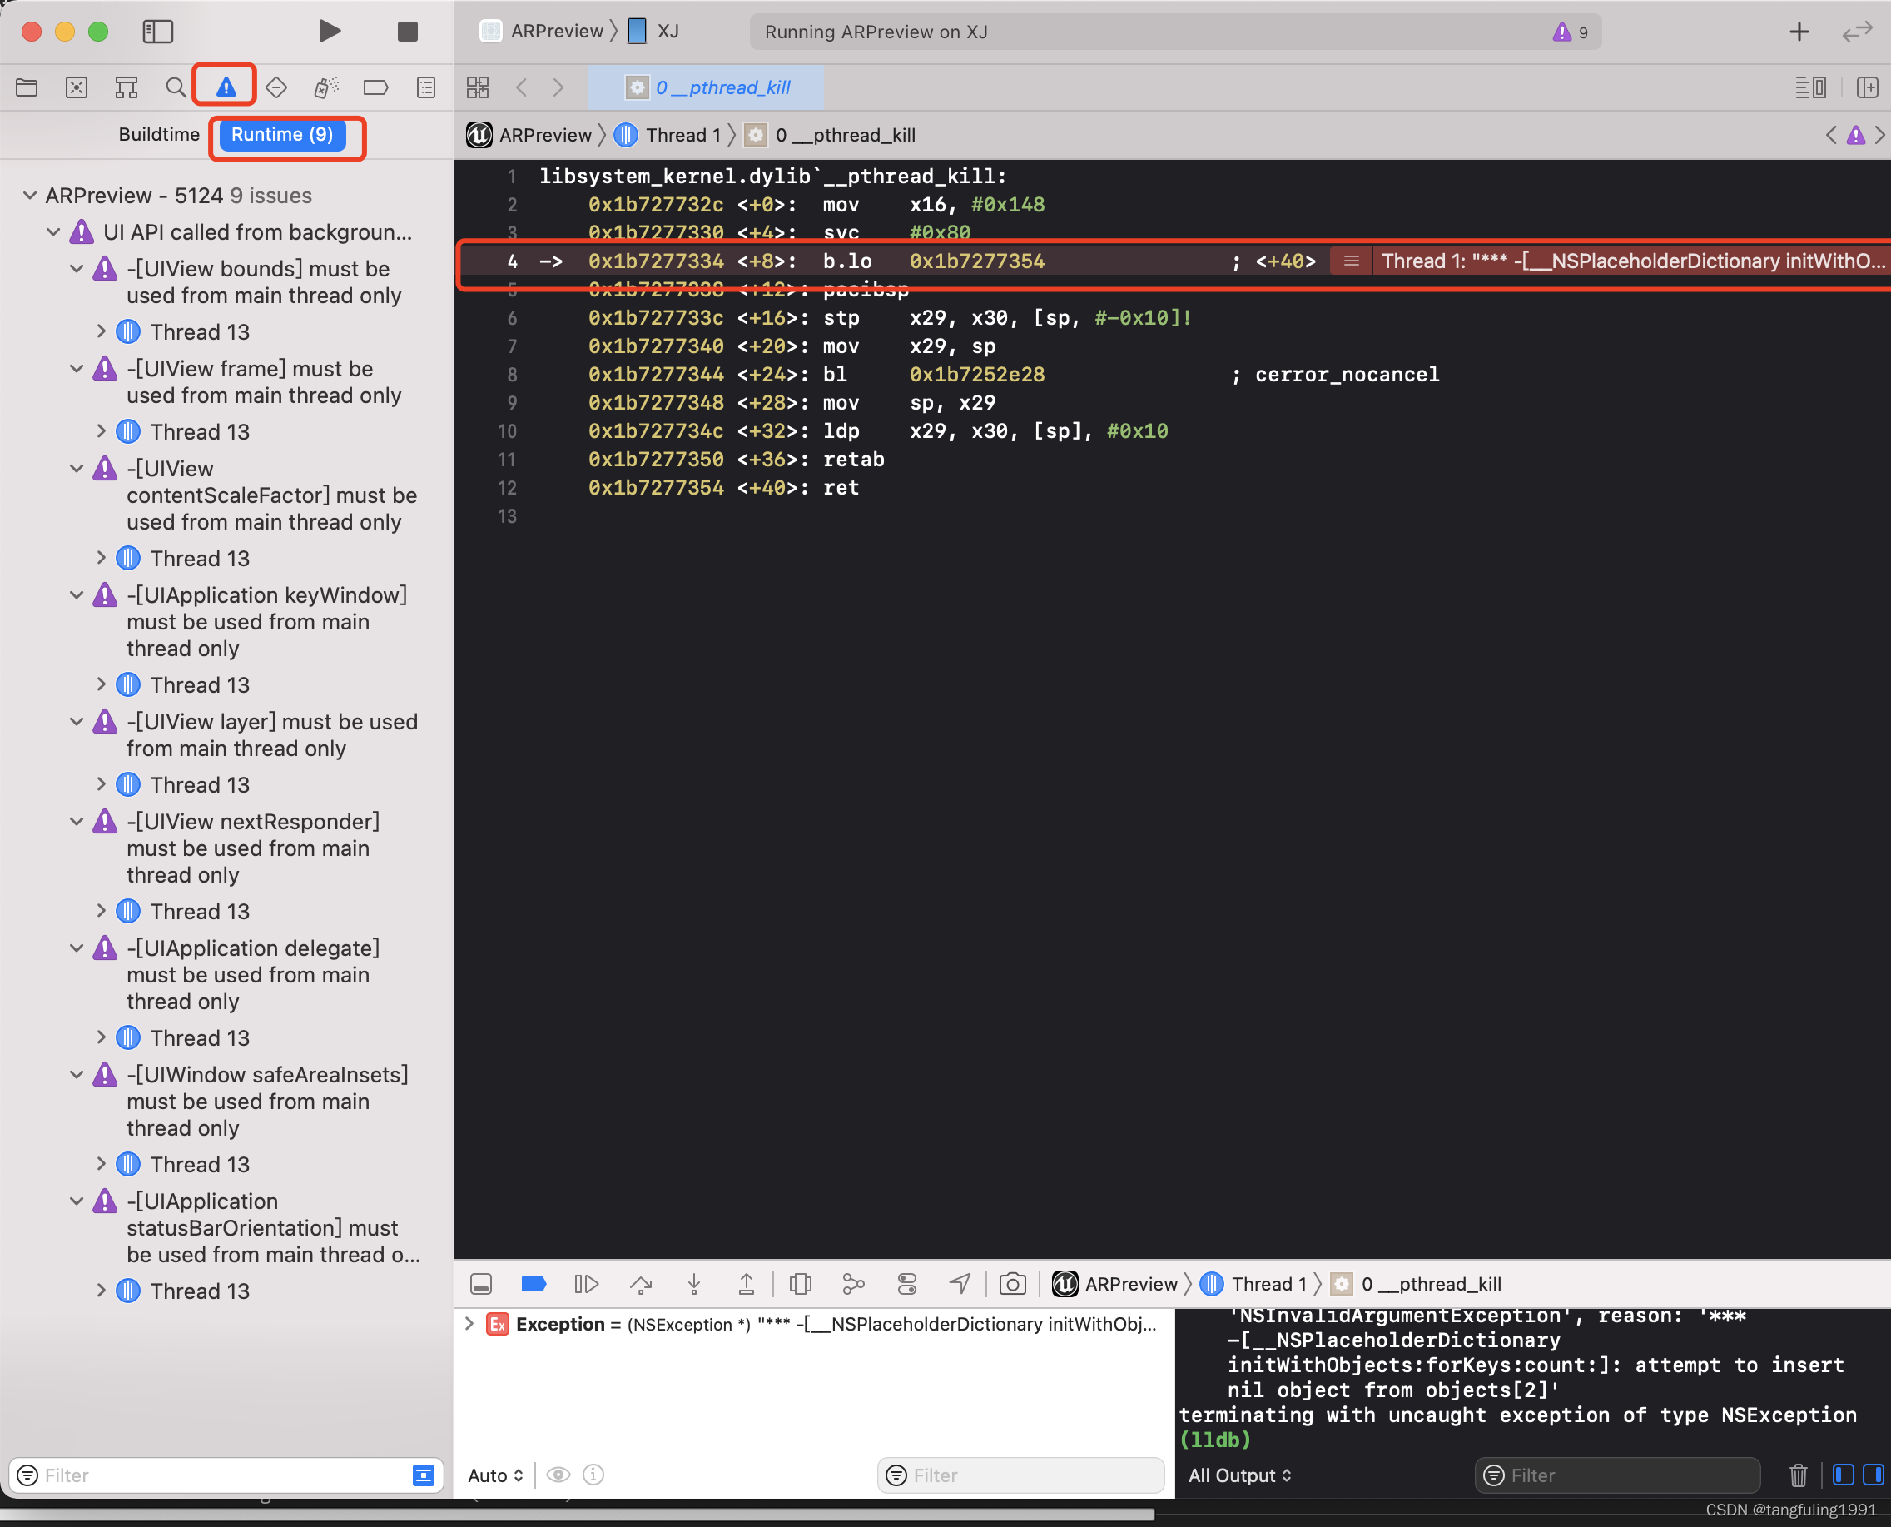Open the Issue navigator warning icon

point(226,87)
